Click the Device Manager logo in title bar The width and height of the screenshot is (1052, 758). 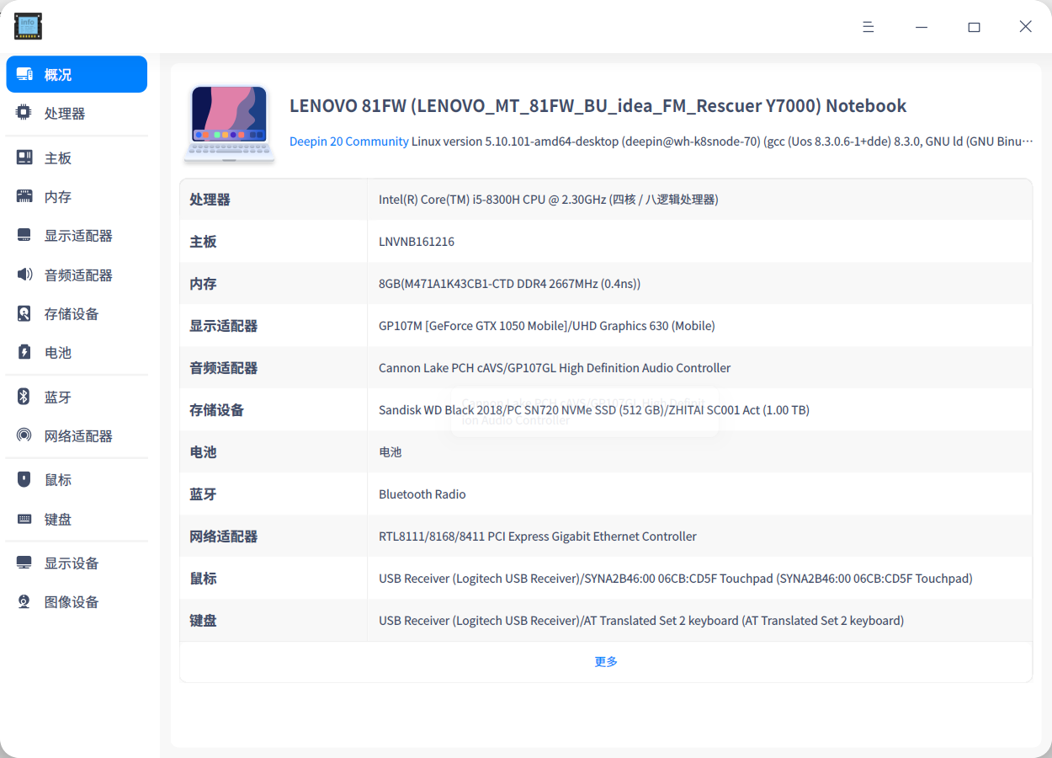pyautogui.click(x=28, y=26)
